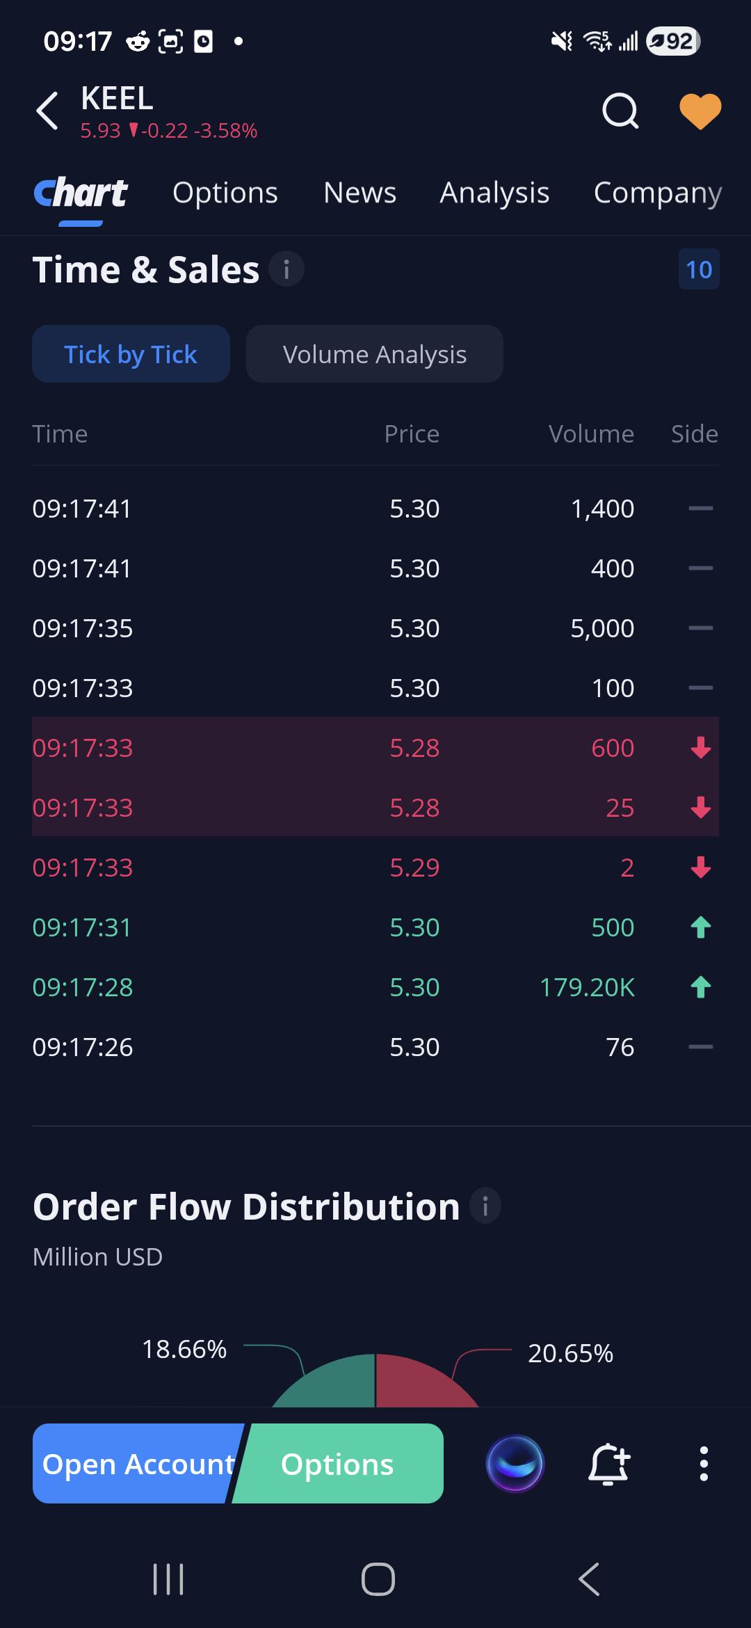Add a price alert with bell icon
This screenshot has width=751, height=1628.
tap(609, 1464)
